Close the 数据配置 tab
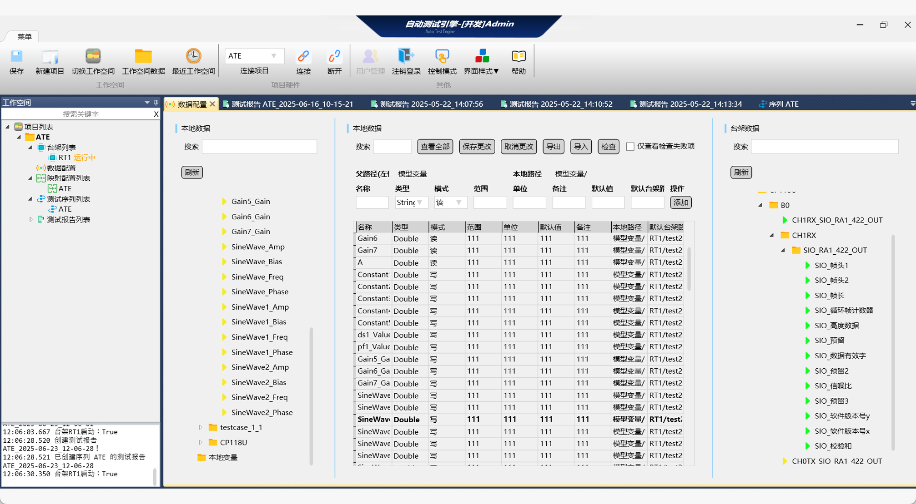The width and height of the screenshot is (916, 504). pyautogui.click(x=212, y=104)
